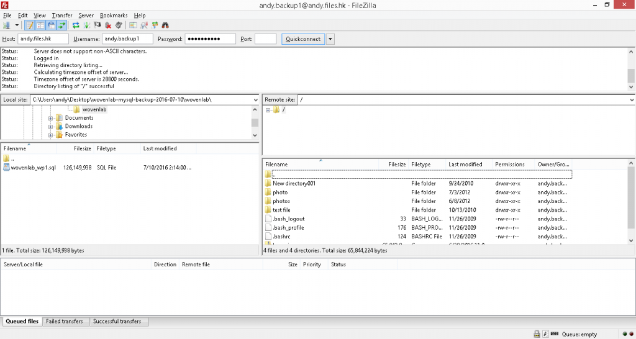Open the Transfer menu
Screen dimensions: 636x339
pos(62,16)
